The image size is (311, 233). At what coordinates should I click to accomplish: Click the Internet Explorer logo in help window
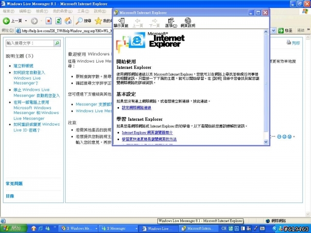tap(150, 42)
